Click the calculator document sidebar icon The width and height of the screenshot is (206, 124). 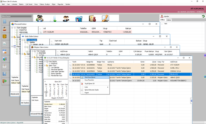point(5,44)
